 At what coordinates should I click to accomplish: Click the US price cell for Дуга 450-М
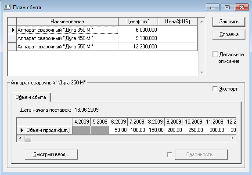coord(178,38)
